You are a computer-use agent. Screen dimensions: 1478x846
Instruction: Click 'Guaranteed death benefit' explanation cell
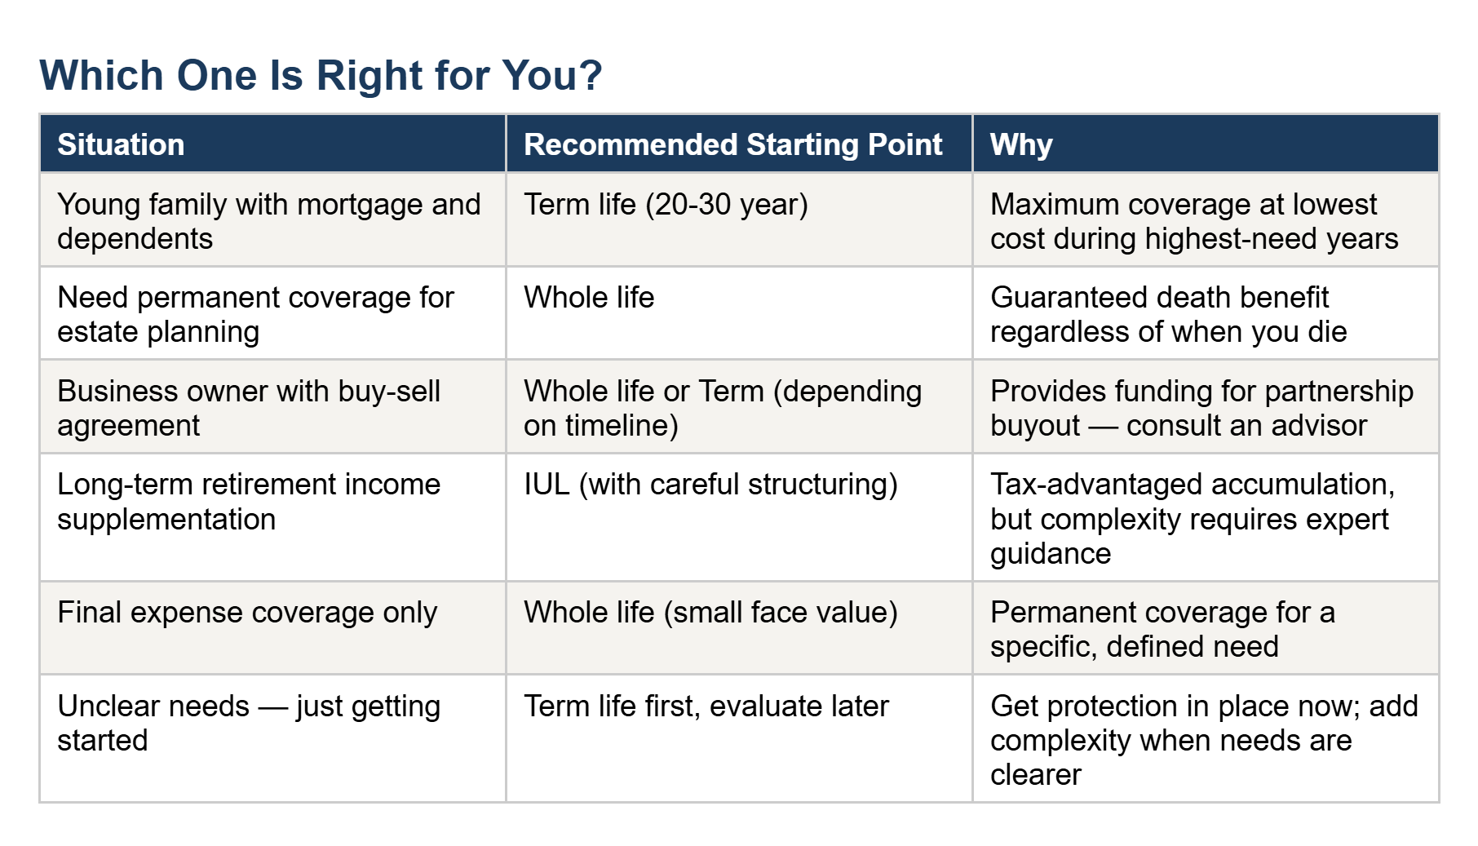[x=1206, y=314]
